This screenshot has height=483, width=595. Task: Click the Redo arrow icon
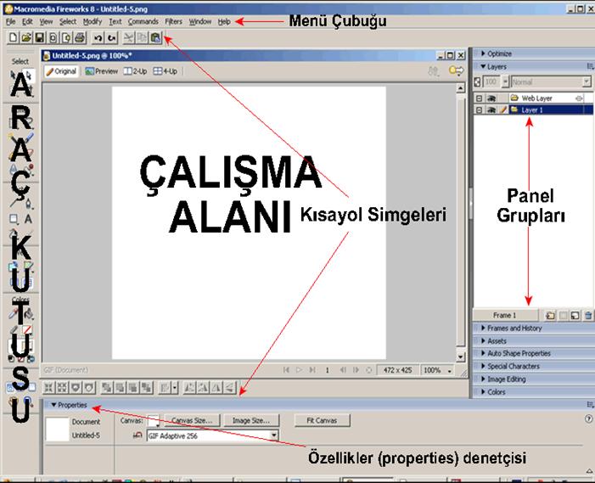pyautogui.click(x=111, y=37)
